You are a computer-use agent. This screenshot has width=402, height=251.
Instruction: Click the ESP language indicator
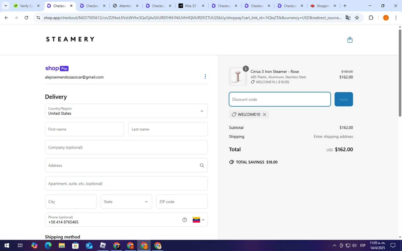point(363,245)
